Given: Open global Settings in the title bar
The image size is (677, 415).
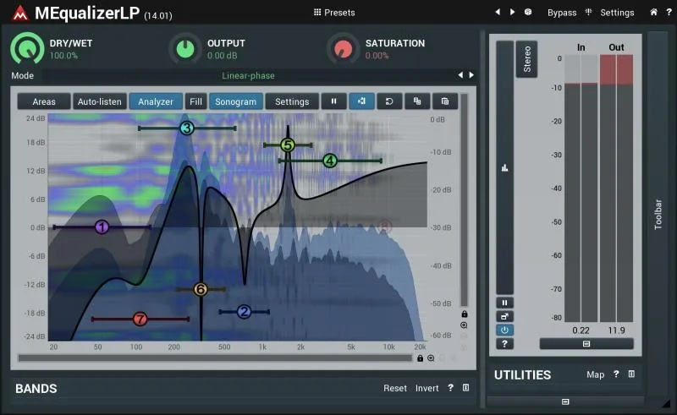Looking at the screenshot, I should pyautogui.click(x=617, y=13).
